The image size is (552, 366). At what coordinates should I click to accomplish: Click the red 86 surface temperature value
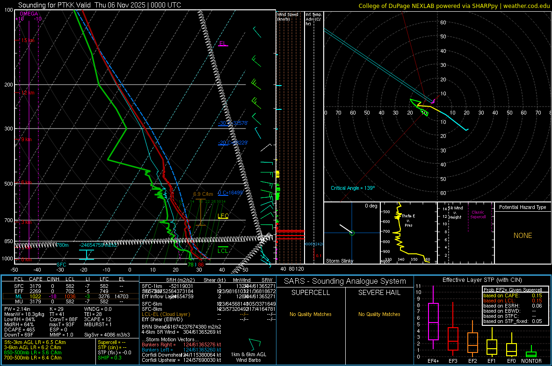coord(201,265)
